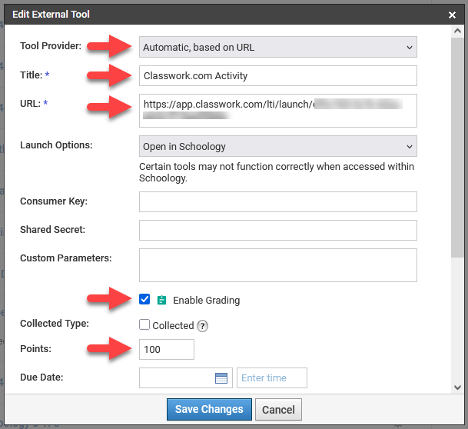Click the Enable Grading label text

pyautogui.click(x=207, y=301)
